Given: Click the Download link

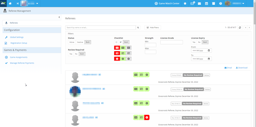Looking at the screenshot, I should click(x=242, y=67).
